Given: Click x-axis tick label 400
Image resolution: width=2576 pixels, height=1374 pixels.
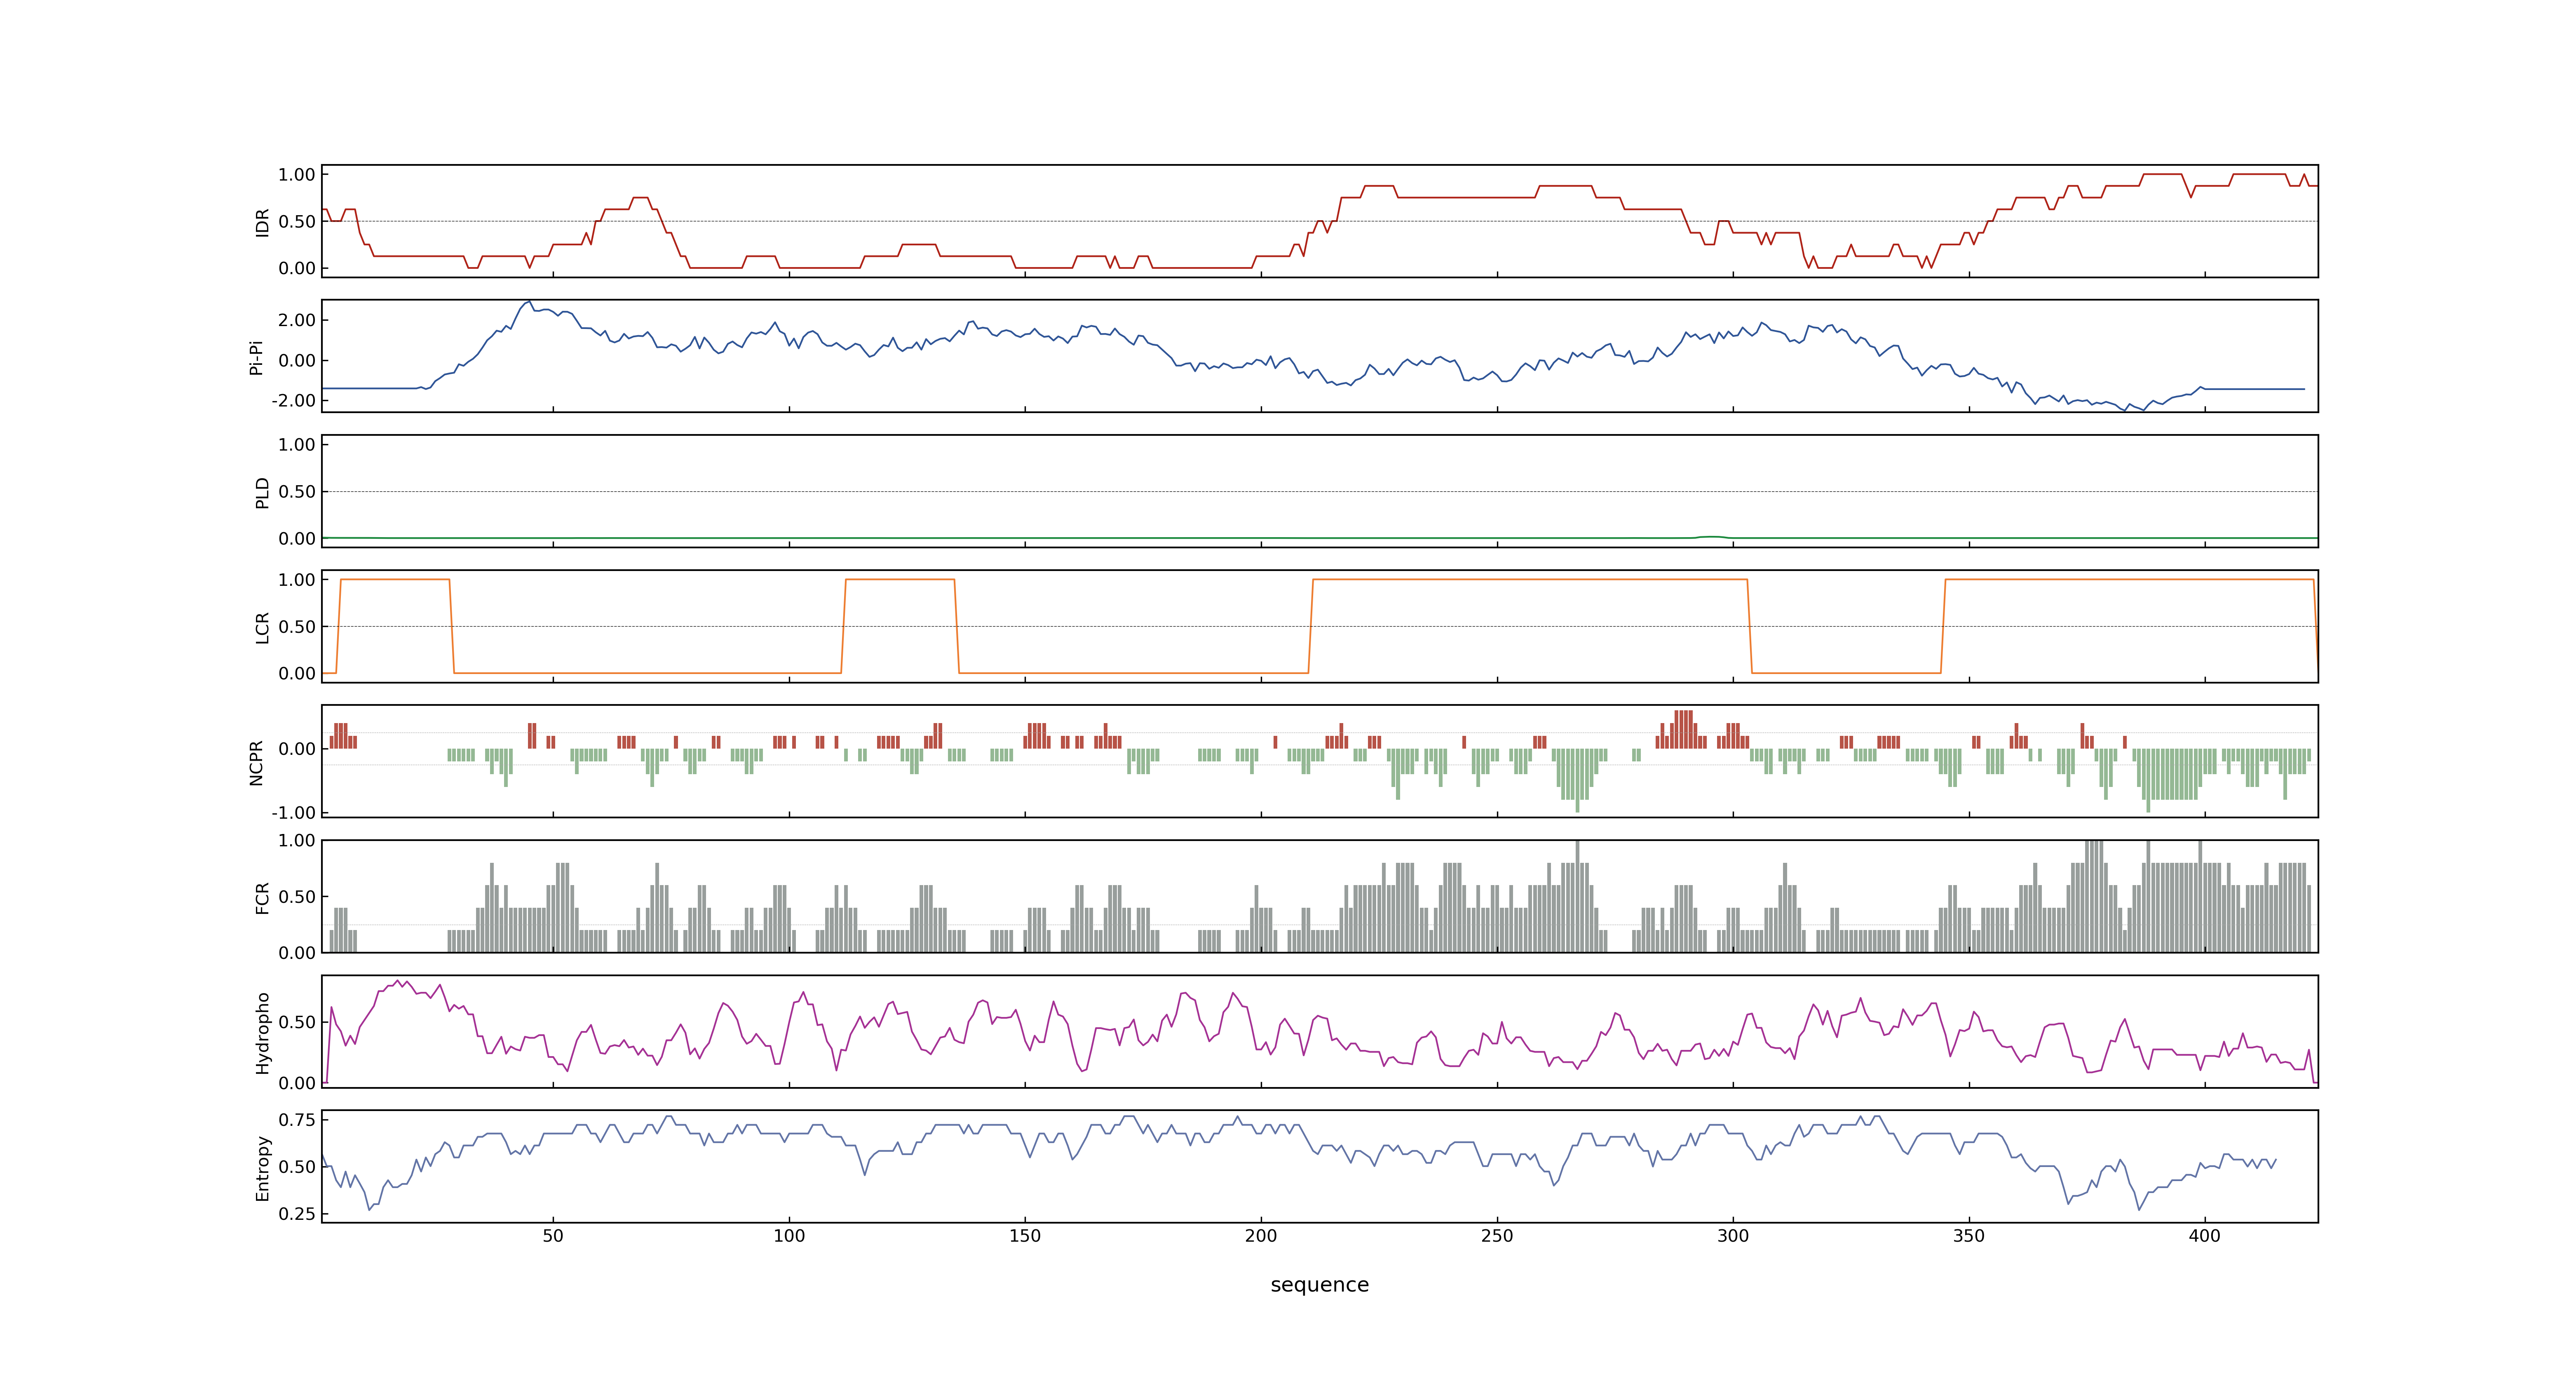Looking at the screenshot, I should pos(2205,1236).
